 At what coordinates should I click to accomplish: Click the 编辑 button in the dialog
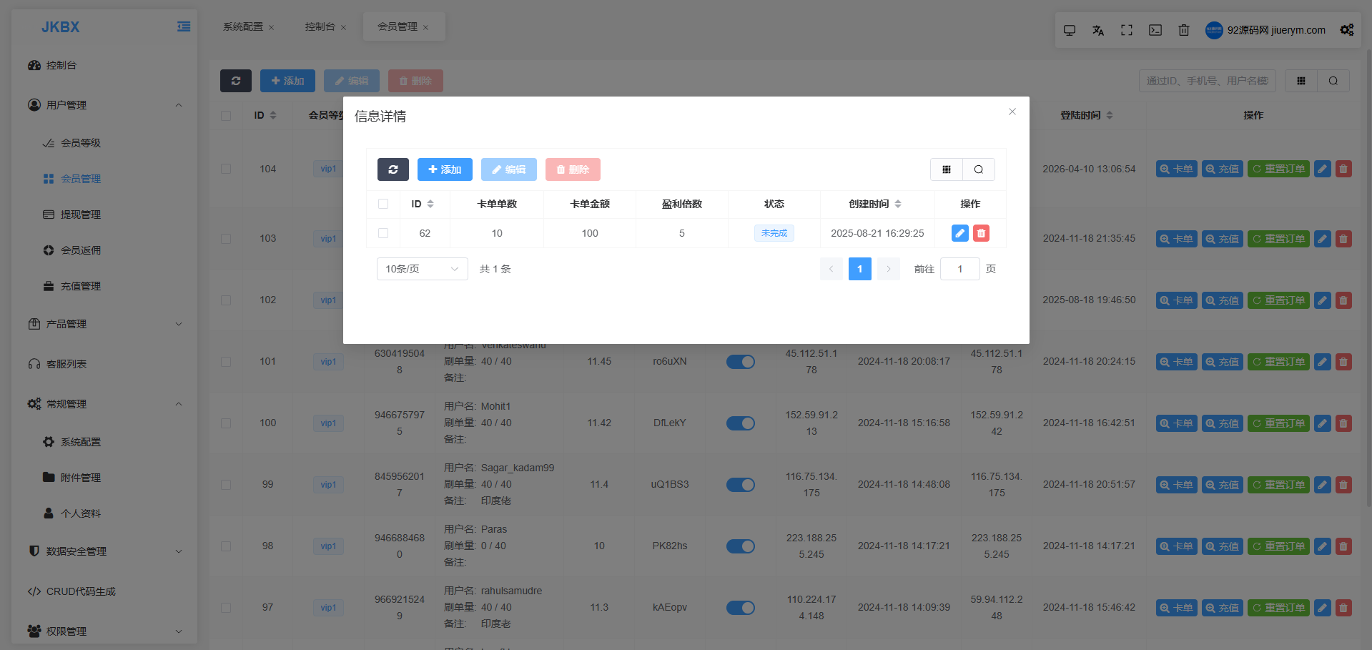coord(509,169)
